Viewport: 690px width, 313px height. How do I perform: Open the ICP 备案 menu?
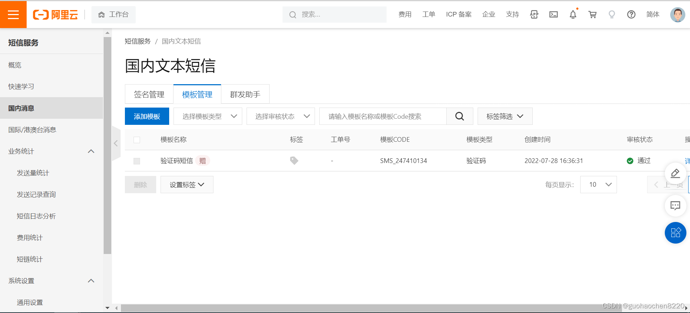pyautogui.click(x=459, y=14)
